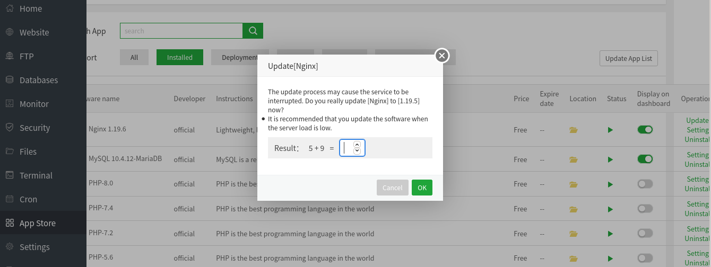
Task: Click PHP-7.4 software name
Action: coord(101,208)
